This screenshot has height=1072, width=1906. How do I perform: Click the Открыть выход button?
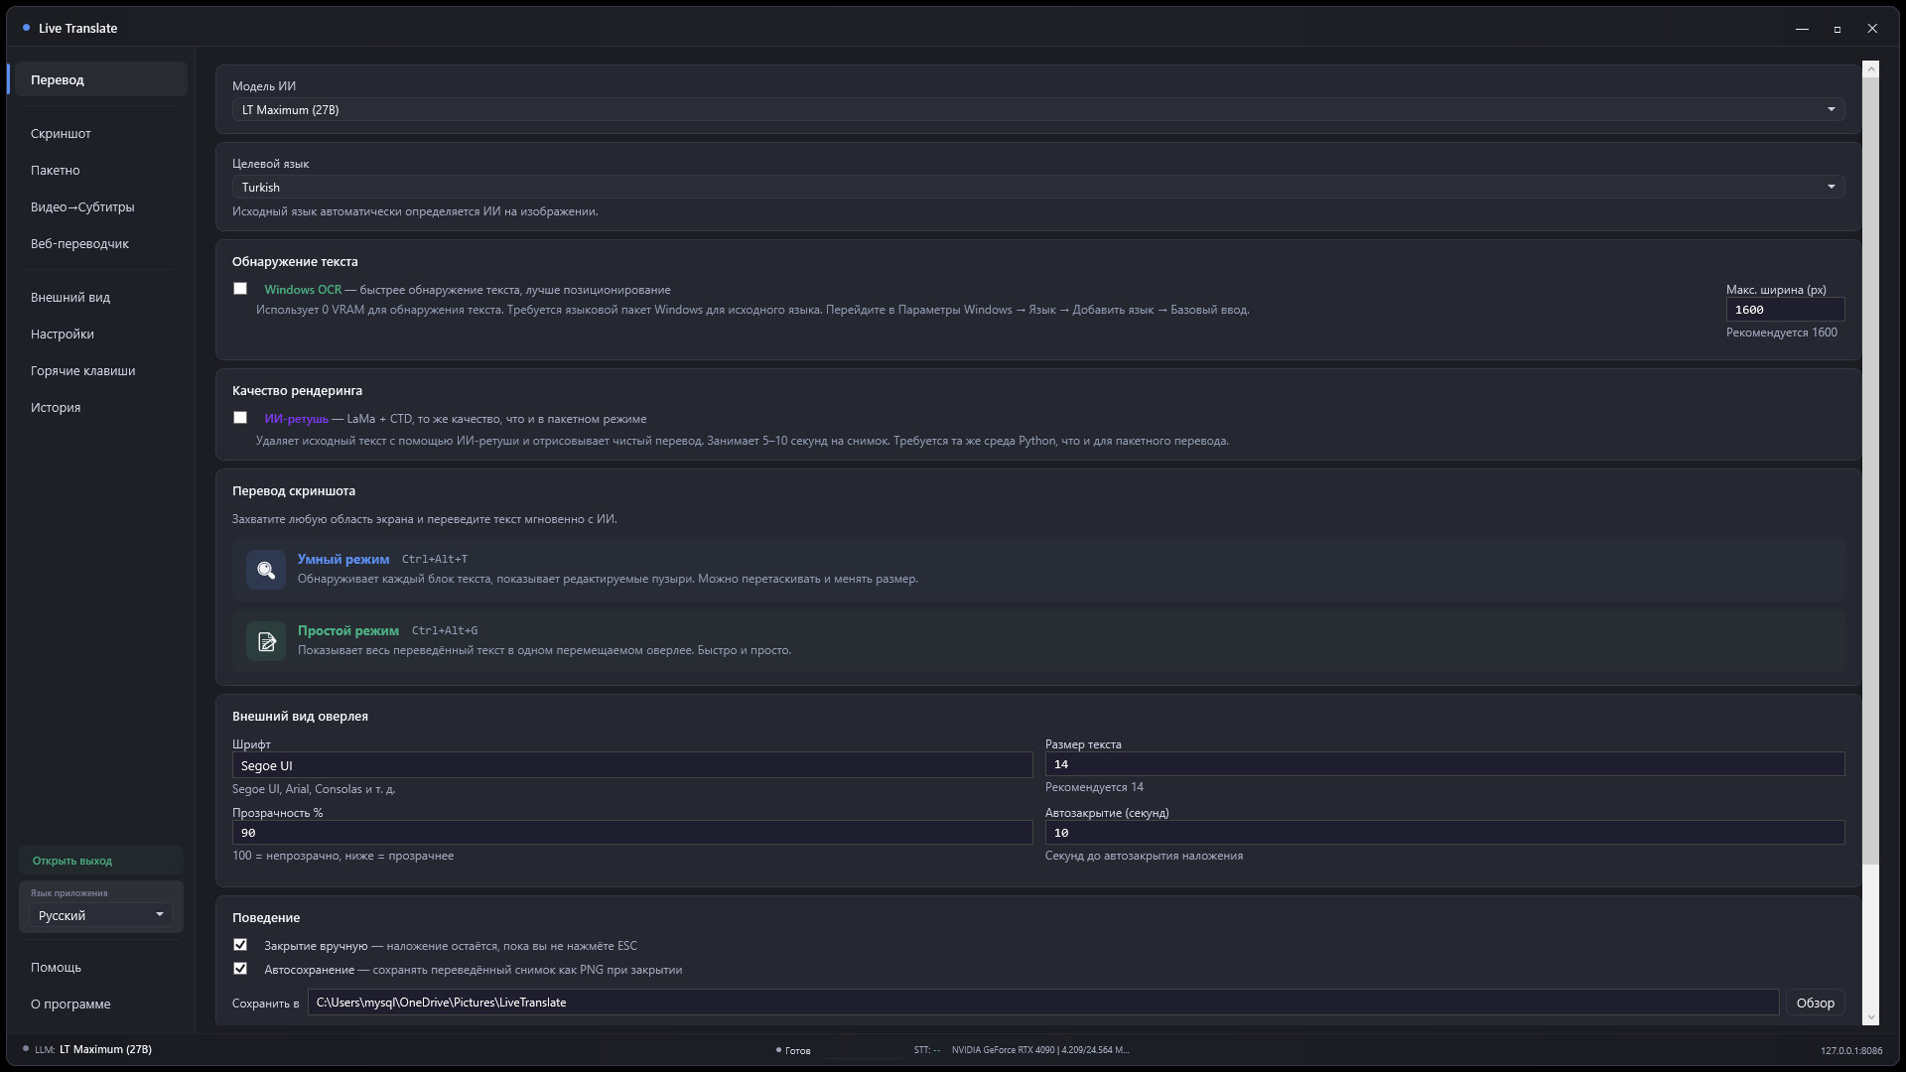pos(100,861)
